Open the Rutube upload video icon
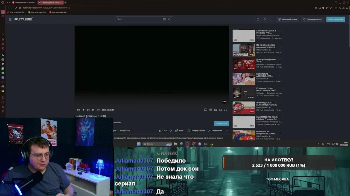The image size is (350, 196). point(258,19)
